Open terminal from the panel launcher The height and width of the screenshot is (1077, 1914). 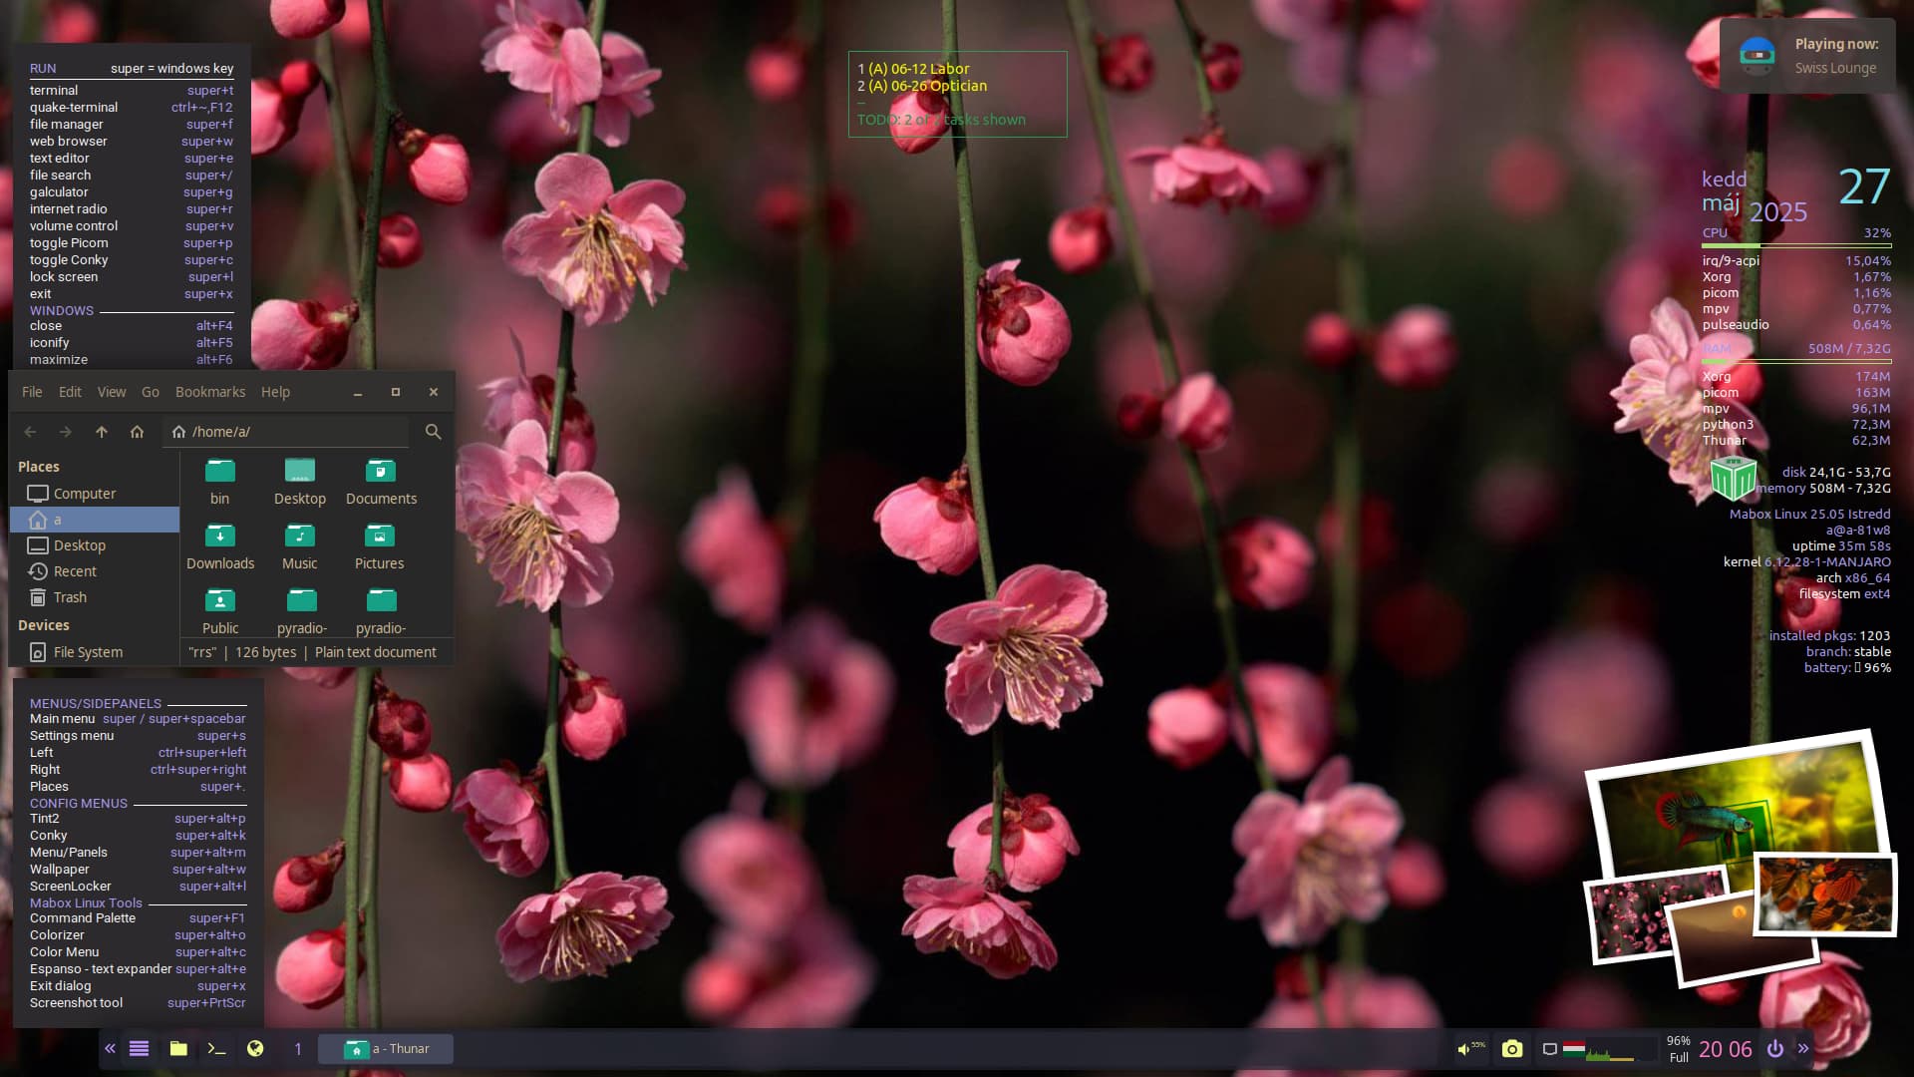click(216, 1048)
